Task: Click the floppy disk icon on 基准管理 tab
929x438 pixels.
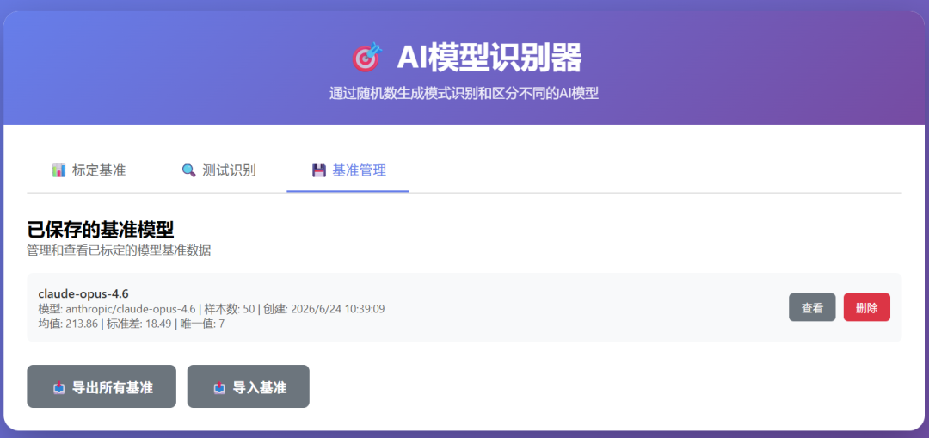Action: [x=319, y=171]
